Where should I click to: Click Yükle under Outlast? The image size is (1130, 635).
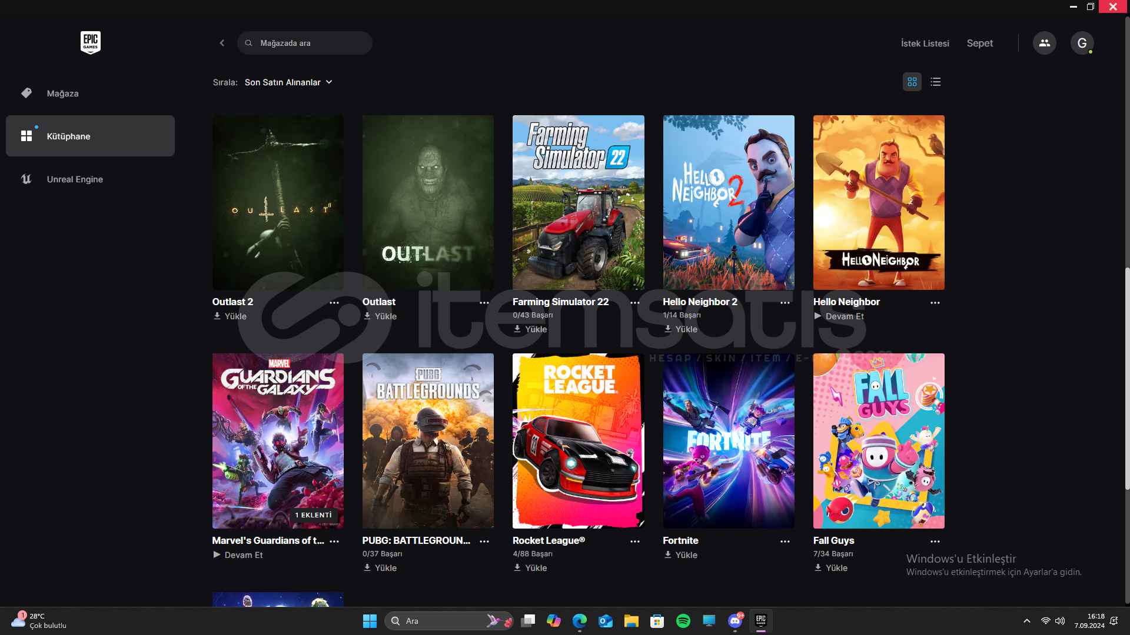pos(380,316)
